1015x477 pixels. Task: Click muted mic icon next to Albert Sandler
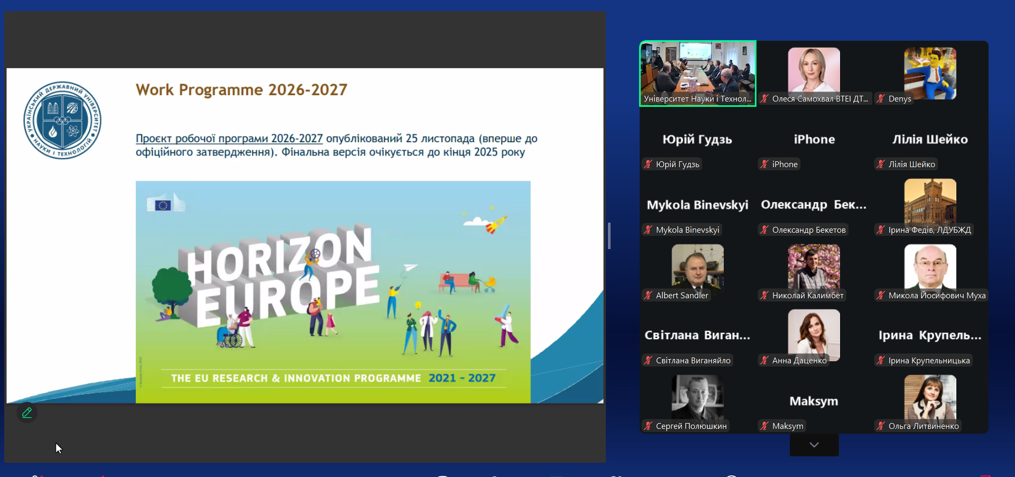pyautogui.click(x=648, y=296)
